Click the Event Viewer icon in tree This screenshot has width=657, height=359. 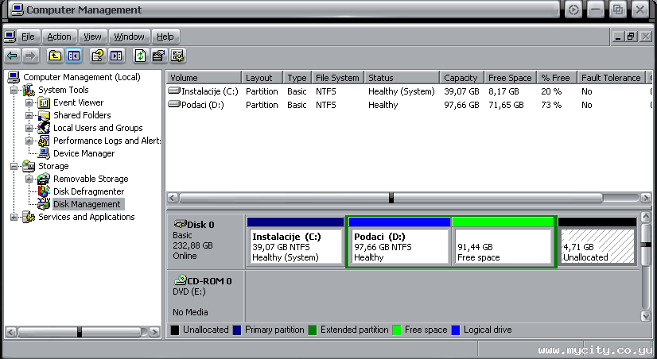click(x=44, y=102)
